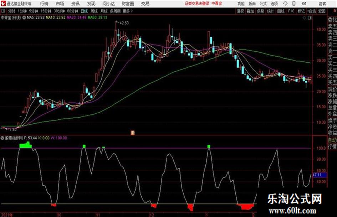Click the Tongdaxin red logo icon
Screen dimensions: 337x217
(3, 4)
